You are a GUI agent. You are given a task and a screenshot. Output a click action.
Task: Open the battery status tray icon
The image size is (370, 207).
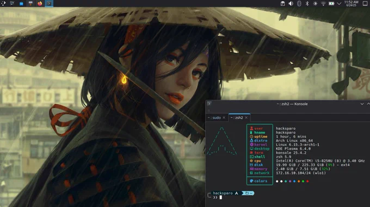331,4
